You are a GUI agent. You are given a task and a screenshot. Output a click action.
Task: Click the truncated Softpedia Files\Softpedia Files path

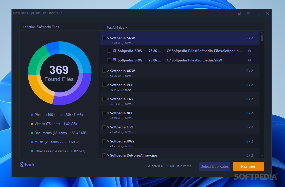coord(205,51)
